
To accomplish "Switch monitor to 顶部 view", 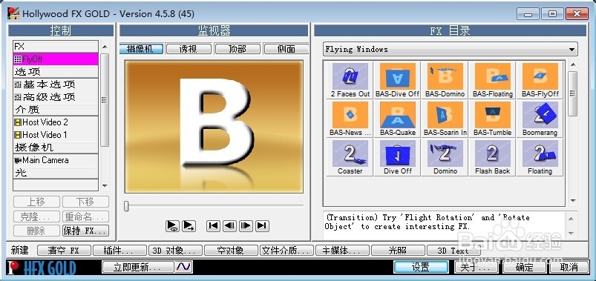I will click(x=238, y=49).
